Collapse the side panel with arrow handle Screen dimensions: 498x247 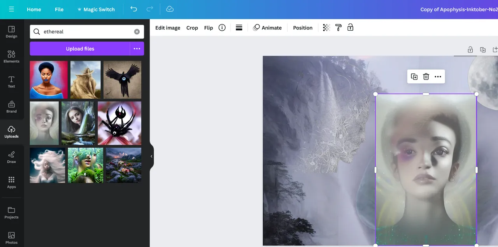(151, 156)
